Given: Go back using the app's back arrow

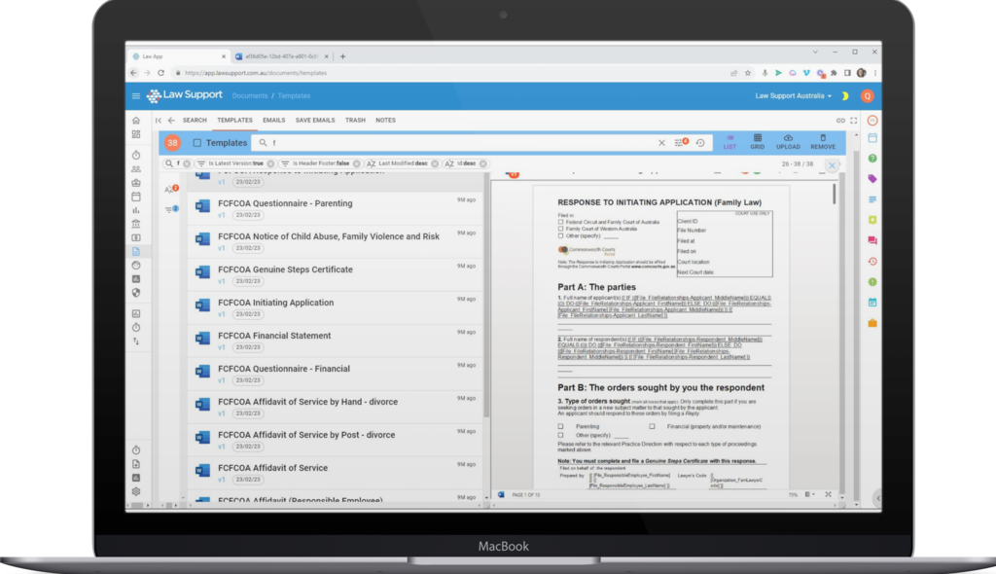Looking at the screenshot, I should point(171,120).
